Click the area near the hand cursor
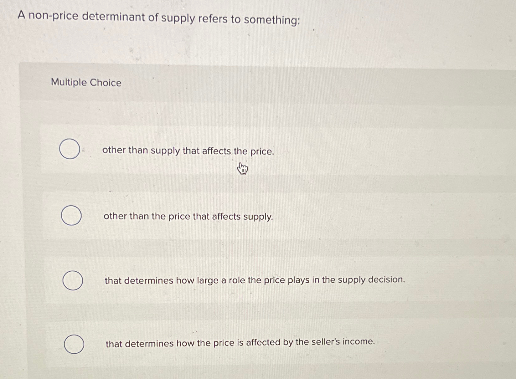The height and width of the screenshot is (379, 516). pos(243,169)
